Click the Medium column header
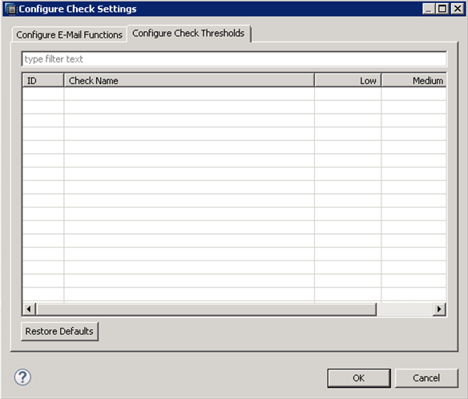This screenshot has width=468, height=399. 414,81
